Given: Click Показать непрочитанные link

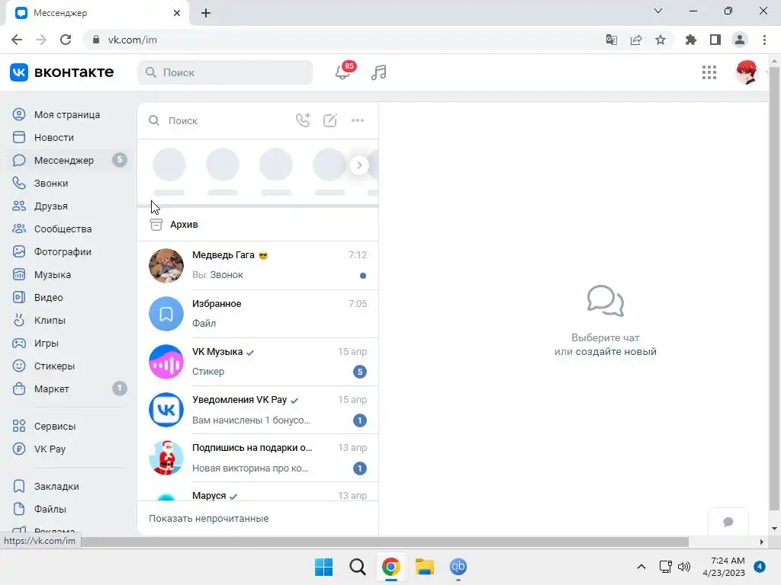Looking at the screenshot, I should point(209,518).
